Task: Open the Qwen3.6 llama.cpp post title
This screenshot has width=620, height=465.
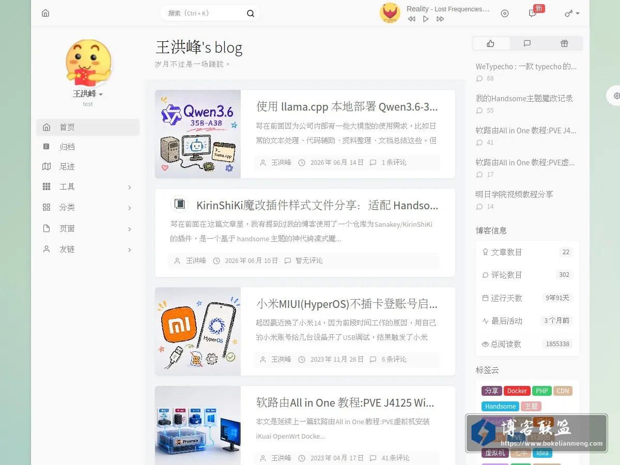Action: point(347,107)
